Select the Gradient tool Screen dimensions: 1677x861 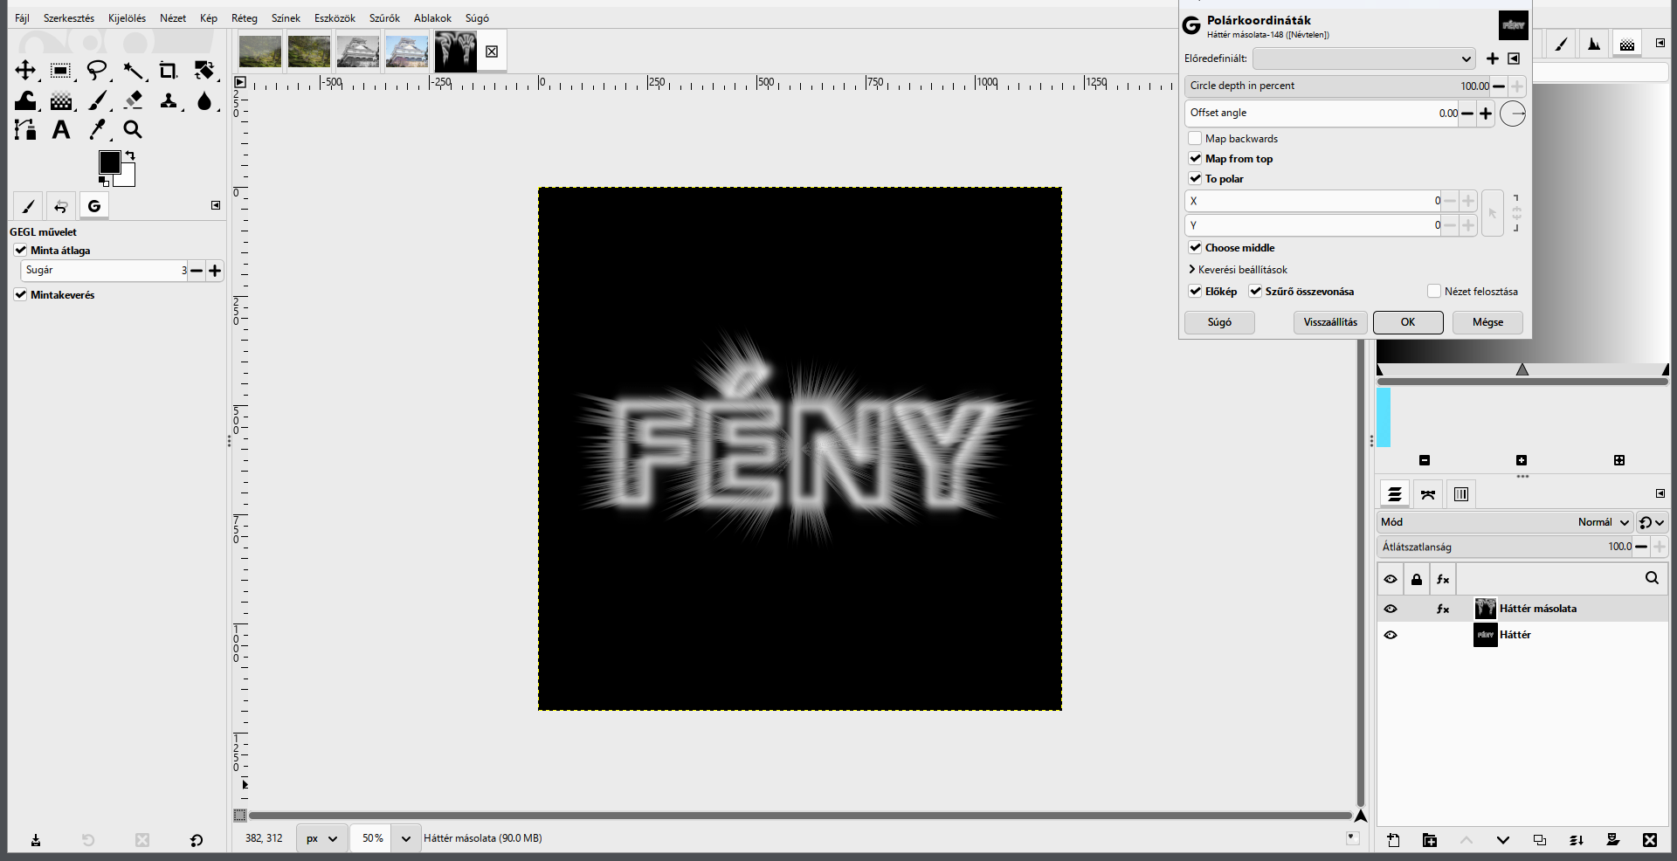[61, 100]
